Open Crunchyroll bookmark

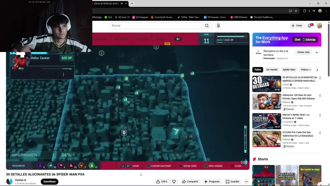point(162,17)
